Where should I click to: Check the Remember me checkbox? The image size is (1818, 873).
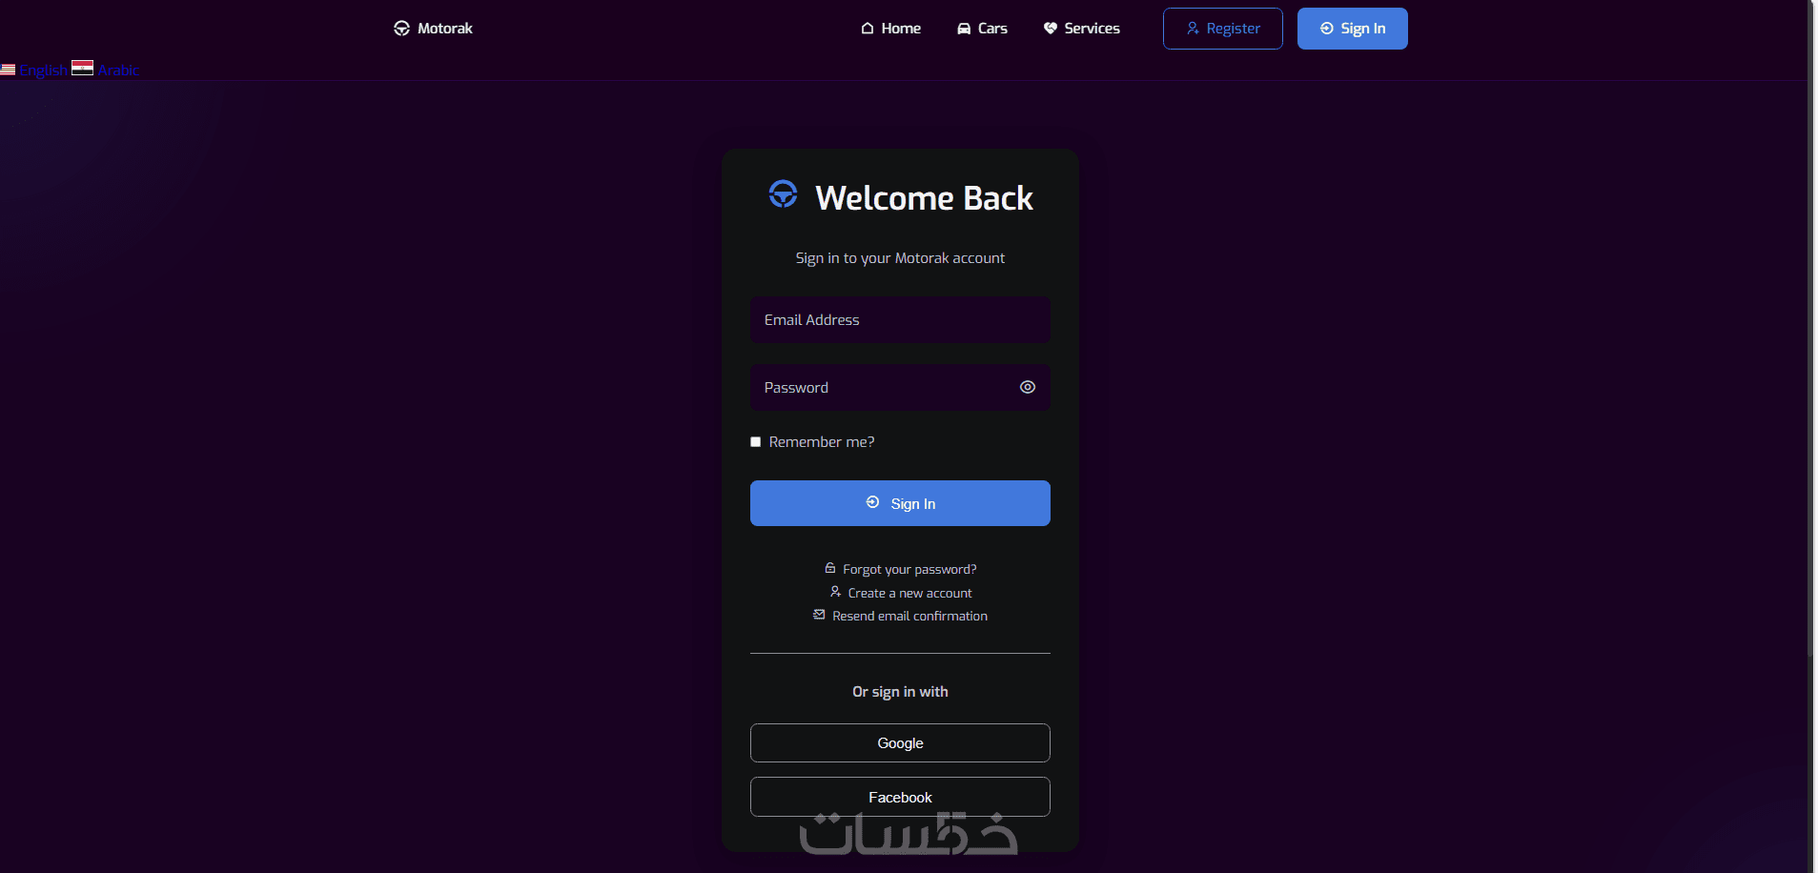[x=756, y=442]
